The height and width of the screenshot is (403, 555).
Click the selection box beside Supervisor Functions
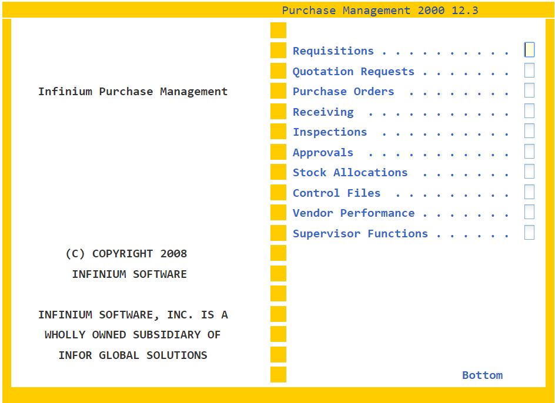click(x=529, y=233)
